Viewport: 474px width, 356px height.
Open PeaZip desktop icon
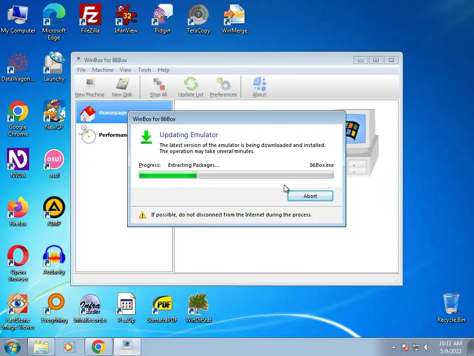(126, 308)
